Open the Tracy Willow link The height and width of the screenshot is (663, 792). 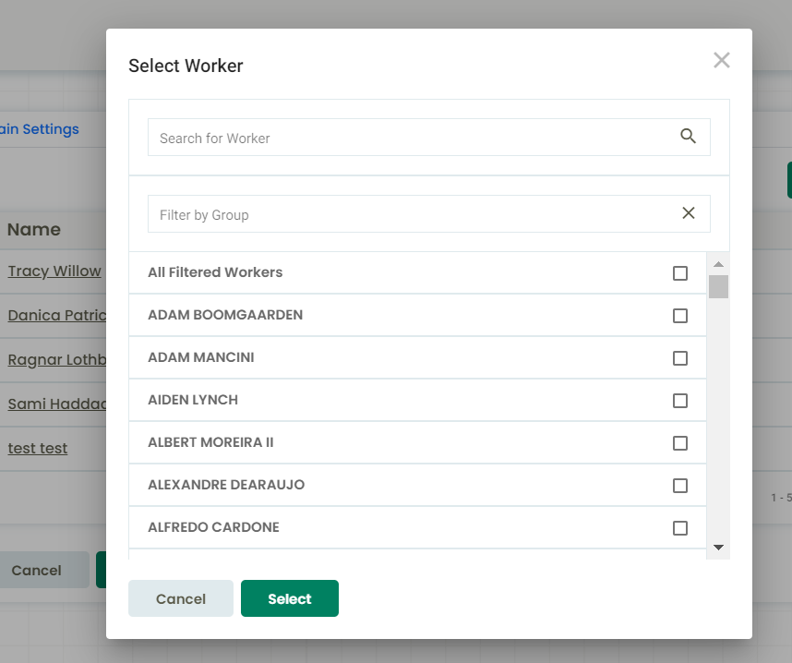tap(54, 271)
